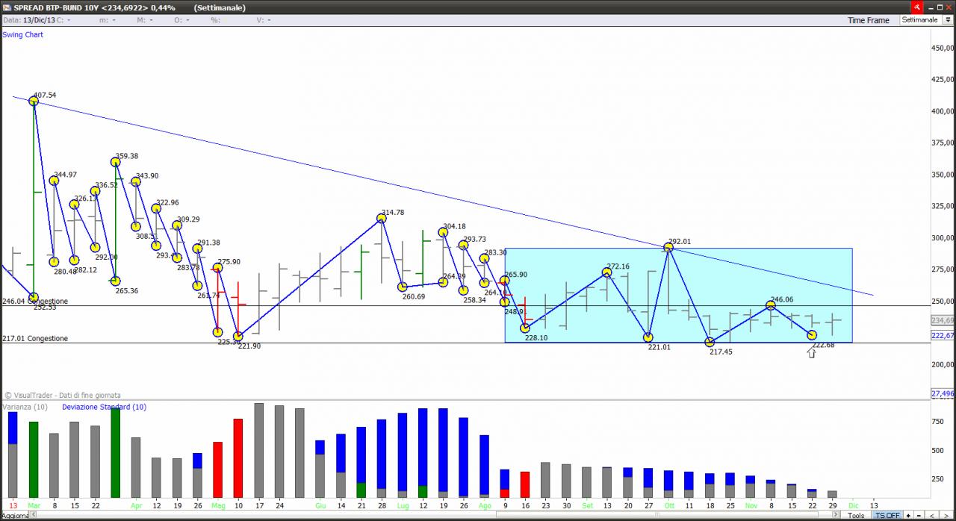The height and width of the screenshot is (521, 956).
Task: Click the small up-arrow marker below 222.68
Action: [x=811, y=352]
